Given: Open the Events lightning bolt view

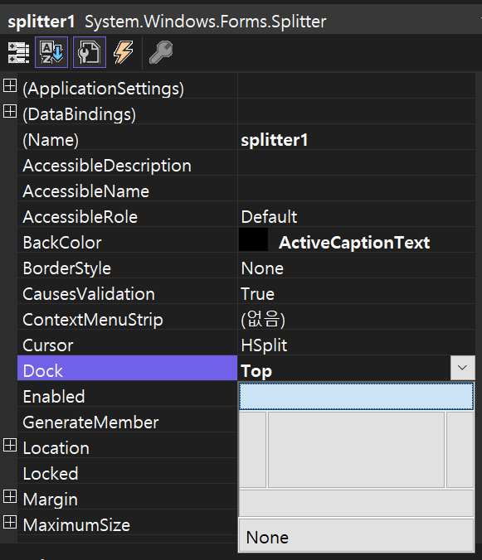Looking at the screenshot, I should pos(124,52).
